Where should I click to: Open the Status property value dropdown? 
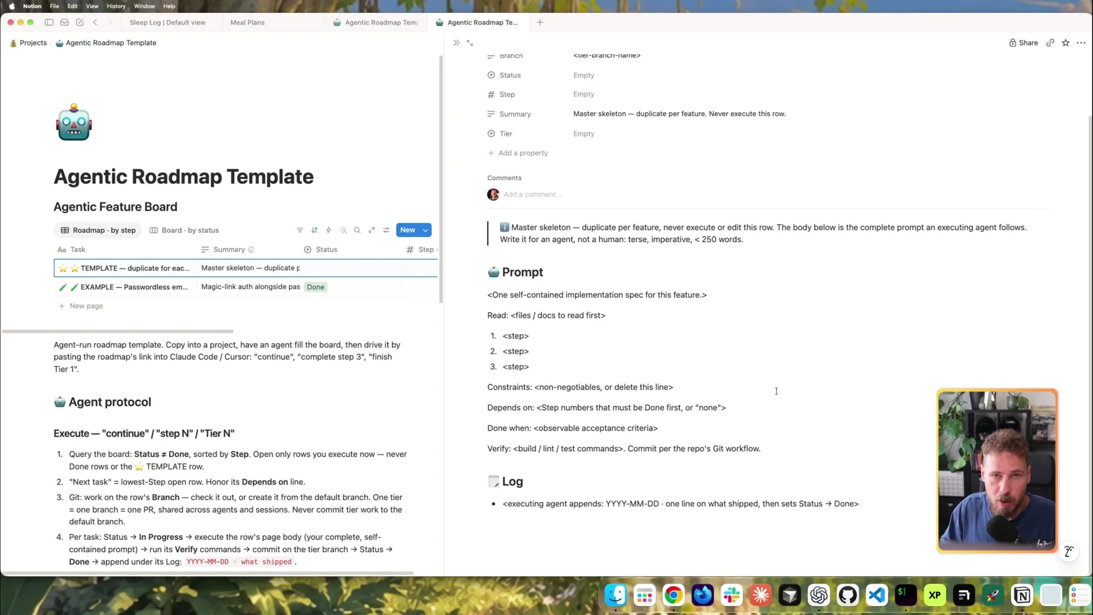[x=583, y=75]
